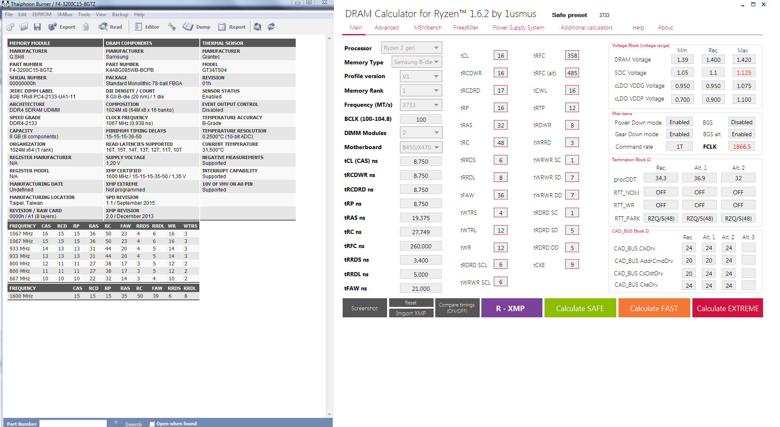Viewport: 780px width, 427px height.
Task: Select the part number text 'F4-3200C15-8GTZ'
Action: (31, 70)
